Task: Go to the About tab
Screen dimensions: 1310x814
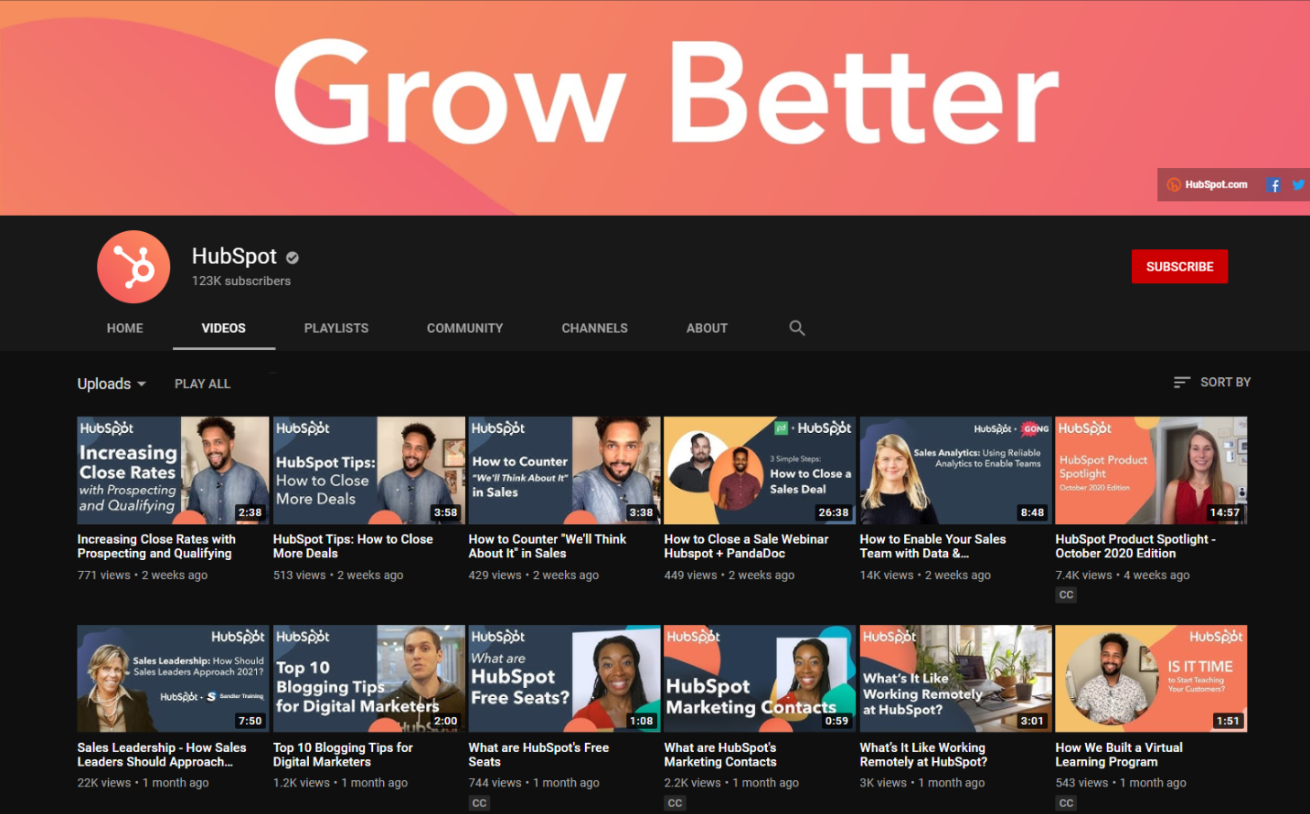Action: click(707, 328)
